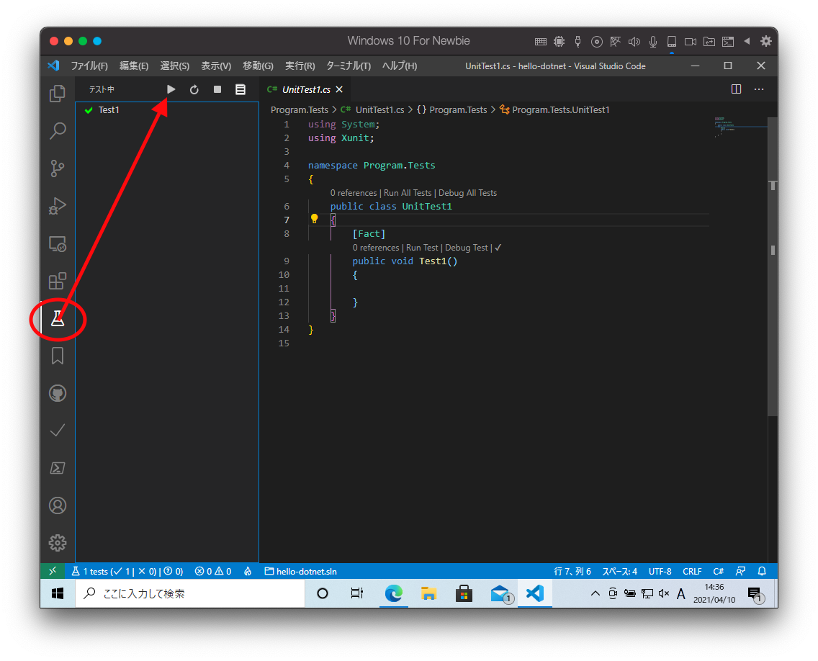Click the Test flask icon in activity bar
818x661 pixels.
click(x=58, y=319)
